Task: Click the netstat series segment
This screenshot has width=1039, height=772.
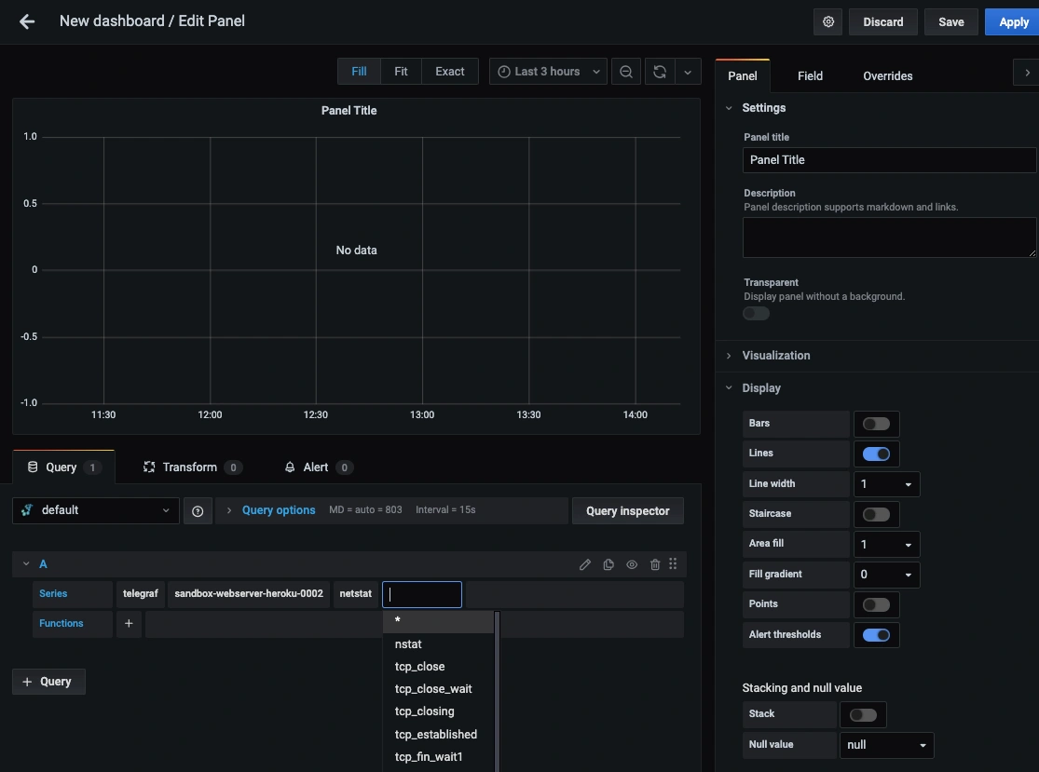Action: tap(356, 594)
